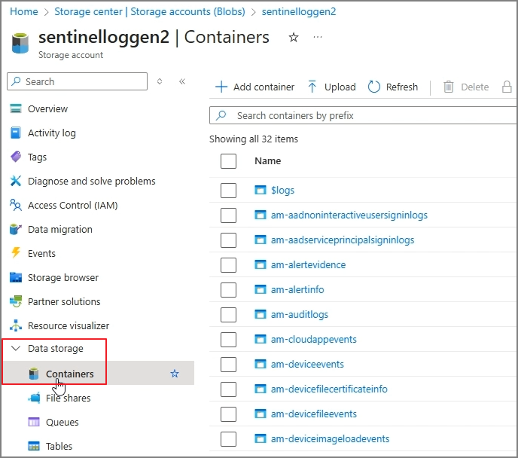Check the am-aadserviceprincipalsigninlogs checkbox
518x458 pixels.
click(228, 240)
